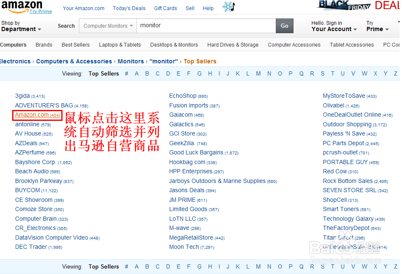The image size is (403, 274).
Task: Expand the Try Prime header dropdown
Action: pos(377,26)
